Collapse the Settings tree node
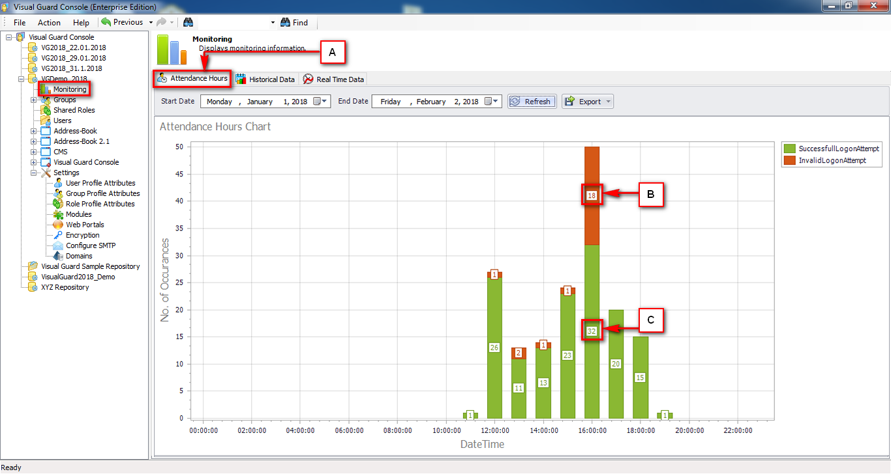The height and width of the screenshot is (474, 891). pos(34,173)
